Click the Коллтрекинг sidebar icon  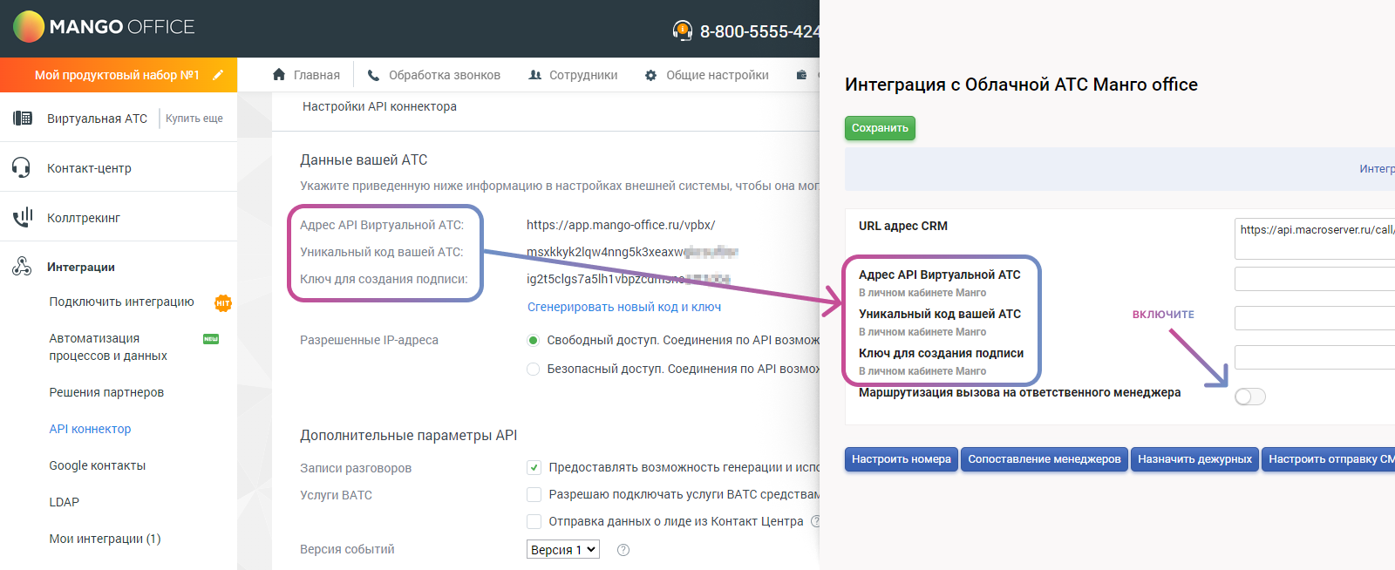23,217
